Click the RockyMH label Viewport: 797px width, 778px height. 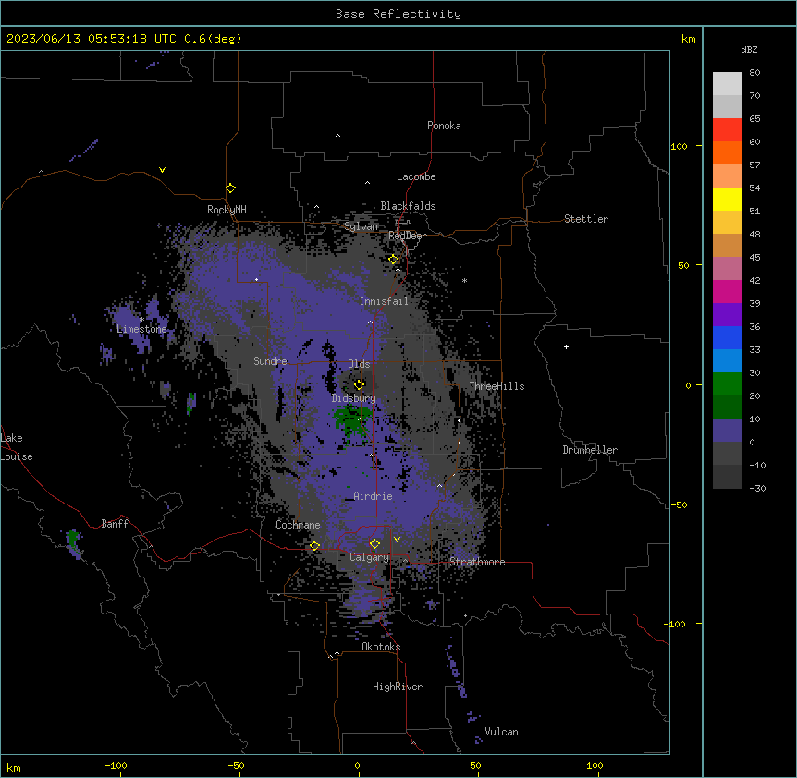click(x=227, y=210)
